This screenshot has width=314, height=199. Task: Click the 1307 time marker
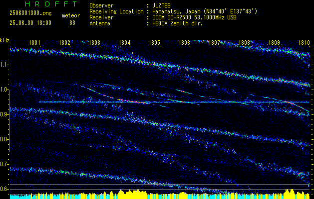[215, 42]
